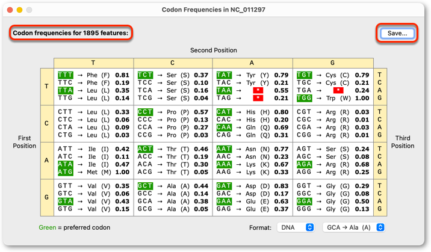Select the highlighted TGT codon
Image resolution: width=431 pixels, height=252 pixels.
[x=304, y=75]
